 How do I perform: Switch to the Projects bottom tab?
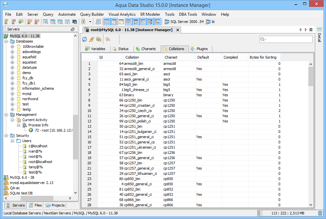(x=55, y=205)
